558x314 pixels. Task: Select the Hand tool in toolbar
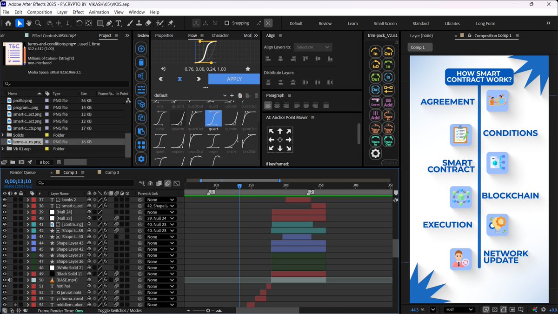pos(29,23)
